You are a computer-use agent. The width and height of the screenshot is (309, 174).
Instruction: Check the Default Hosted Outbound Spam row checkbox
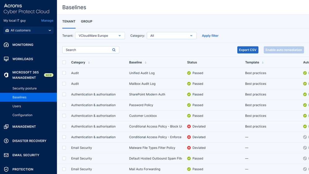tap(64, 159)
